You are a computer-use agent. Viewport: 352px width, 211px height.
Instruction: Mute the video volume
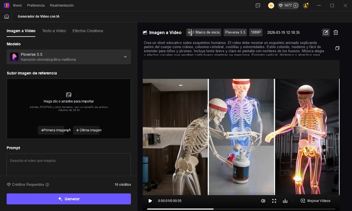pos(263,200)
